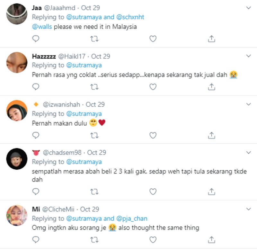Like Hazzzzz's tweet about coklat
The height and width of the screenshot is (250, 257).
[153, 87]
